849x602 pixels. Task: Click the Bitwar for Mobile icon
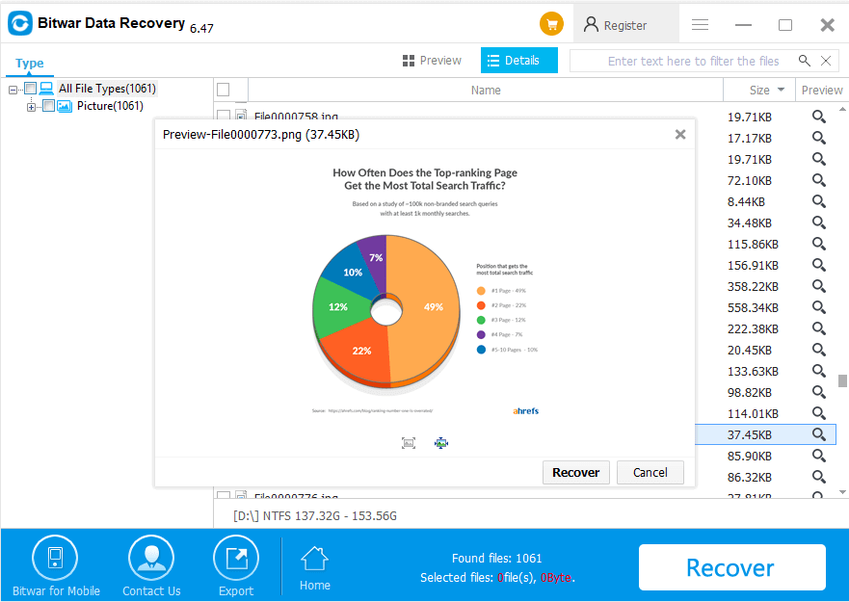click(x=55, y=557)
